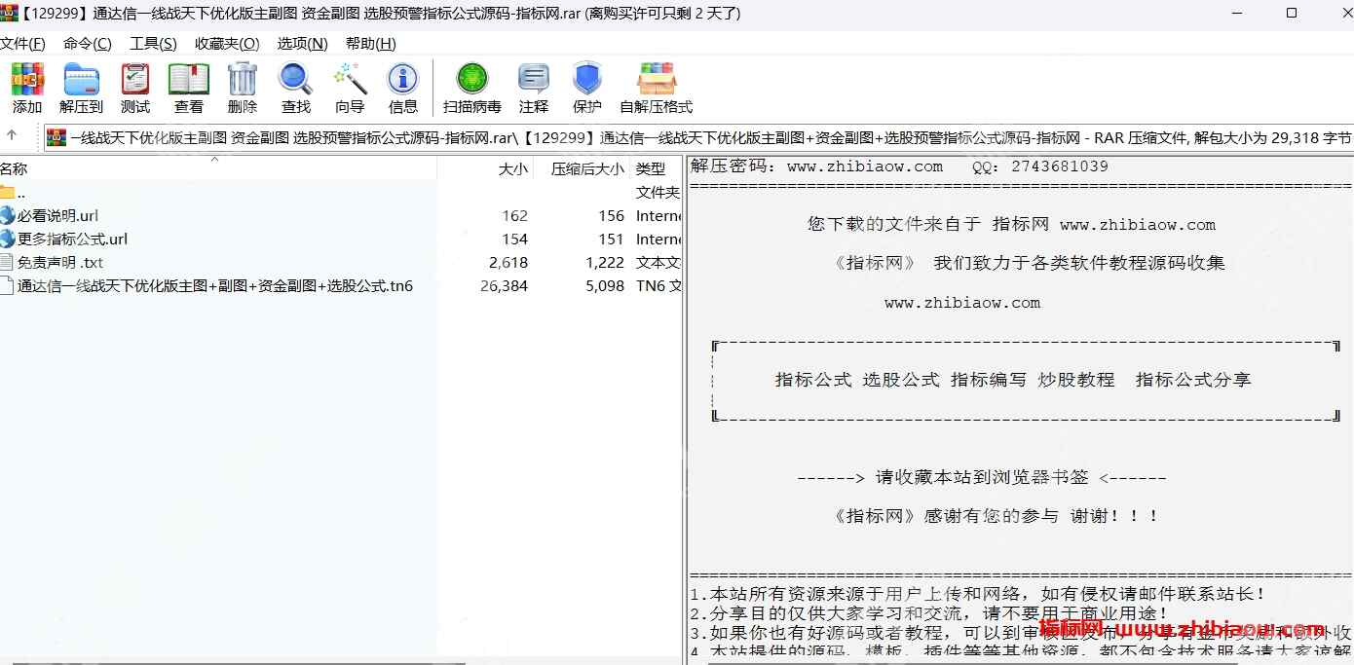The height and width of the screenshot is (665, 1354).
Task: Click the 保护 (Protect) shield icon
Action: (587, 88)
